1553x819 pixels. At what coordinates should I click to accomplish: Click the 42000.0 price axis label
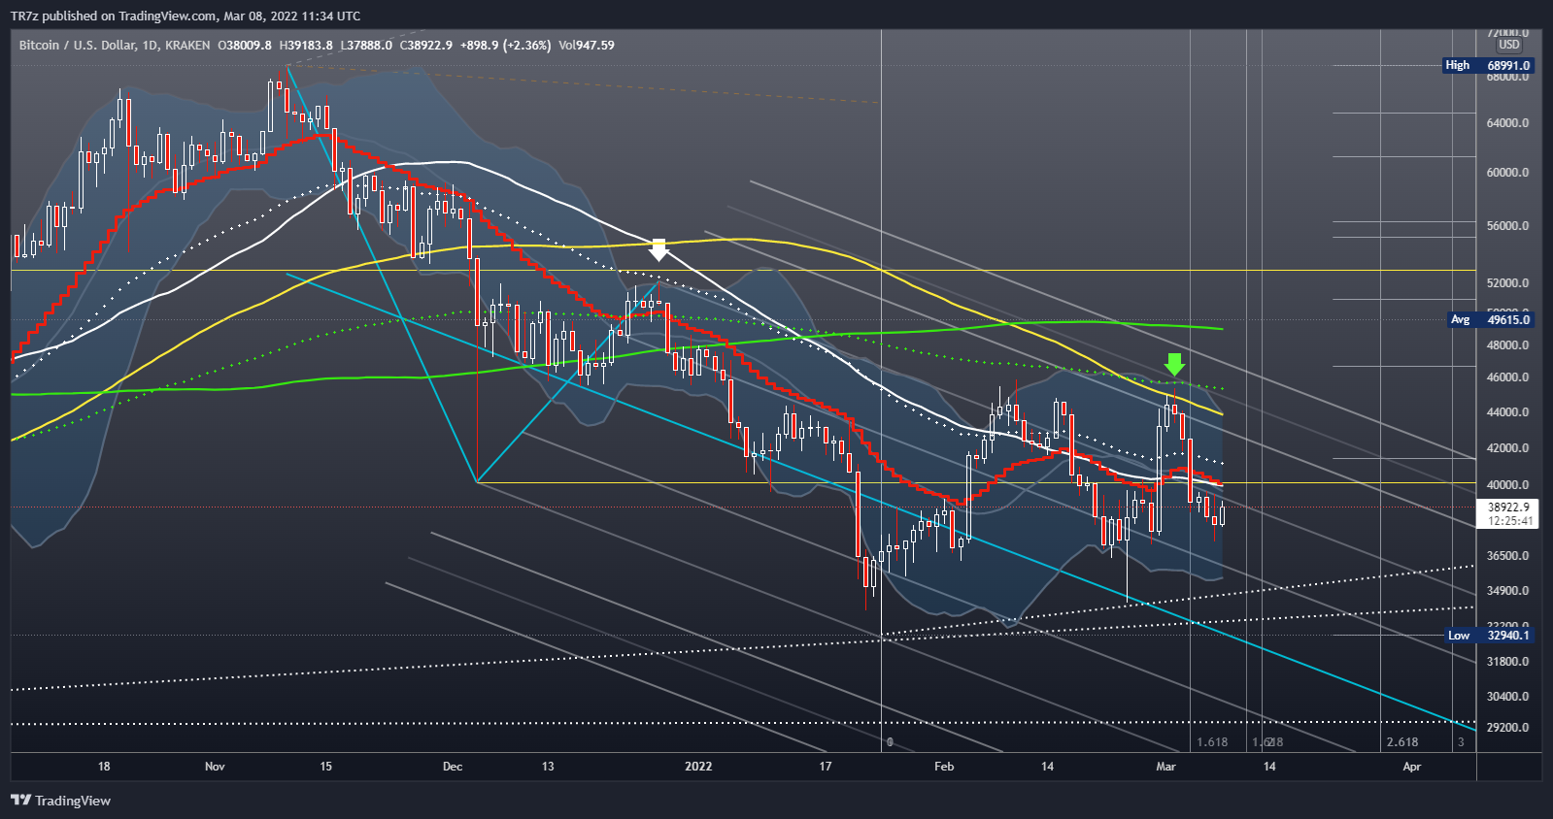coord(1507,448)
